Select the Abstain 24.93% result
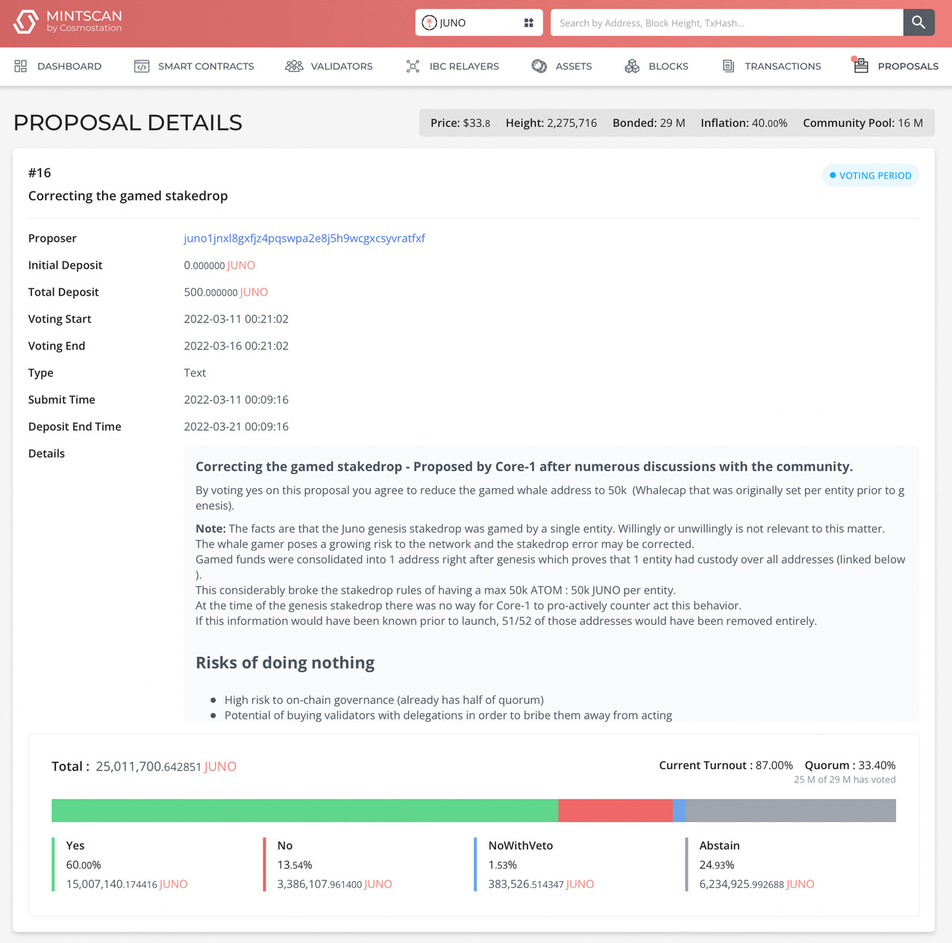The width and height of the screenshot is (952, 943). point(751,865)
